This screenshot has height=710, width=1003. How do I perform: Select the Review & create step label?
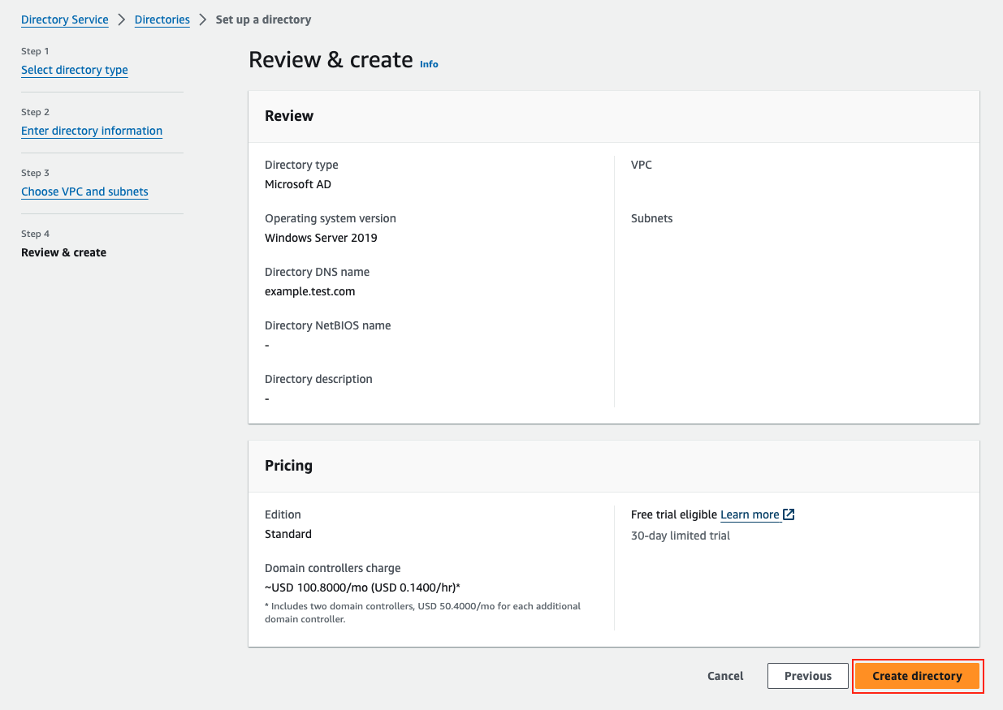63,252
